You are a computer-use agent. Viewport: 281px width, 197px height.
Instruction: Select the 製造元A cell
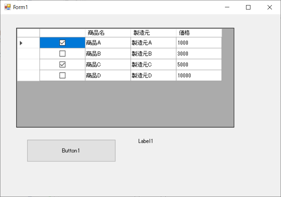(153, 43)
